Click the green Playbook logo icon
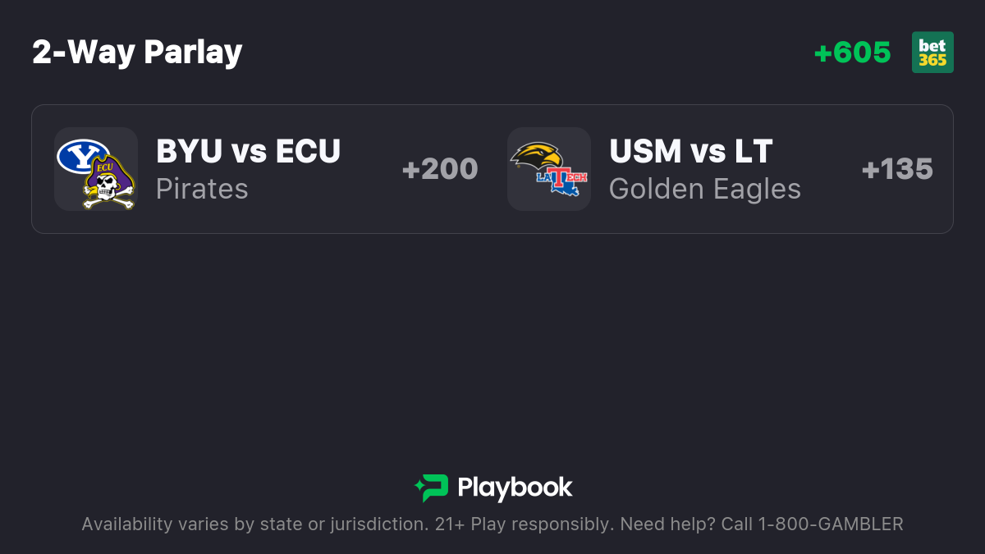Image resolution: width=985 pixels, height=554 pixels. click(432, 488)
